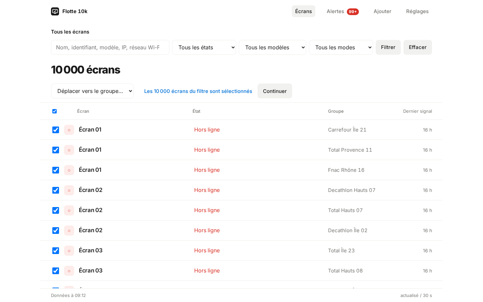Open the "Tous les modèles" dropdown
This screenshot has height=302, width=483.
tap(272, 47)
